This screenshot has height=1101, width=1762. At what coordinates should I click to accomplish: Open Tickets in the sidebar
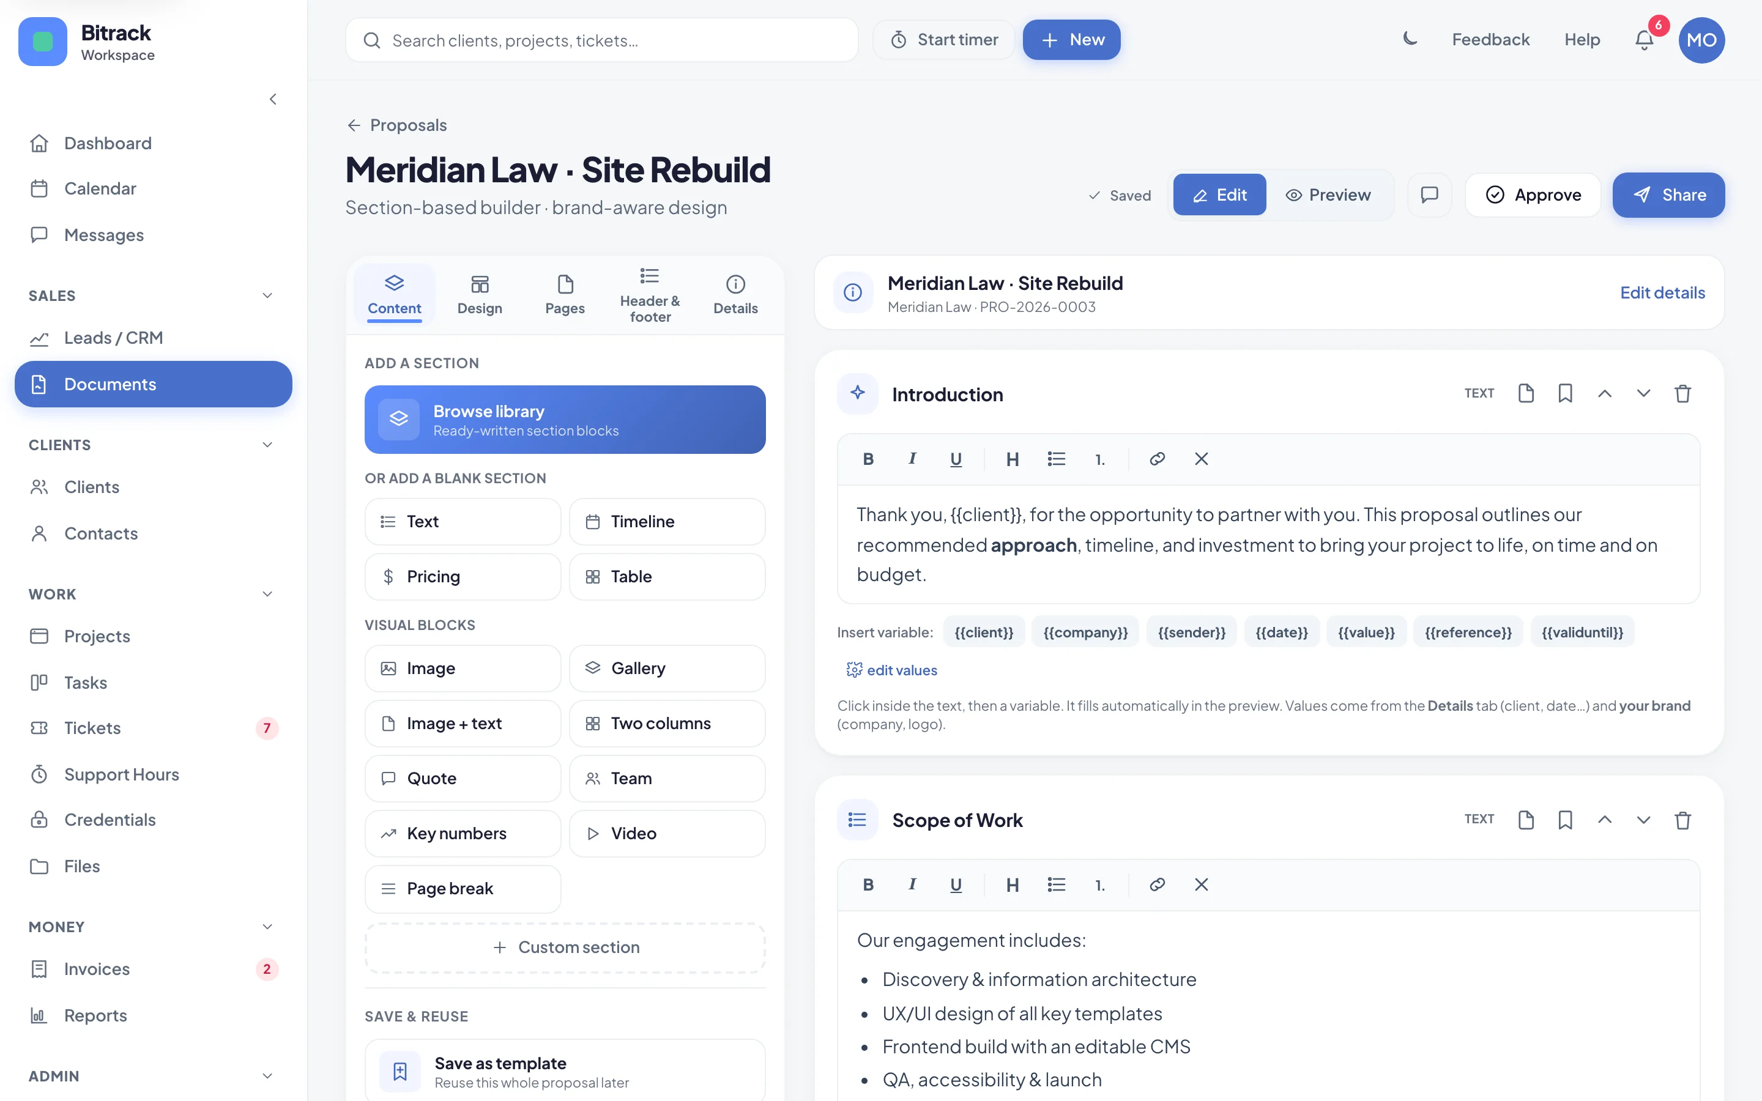tap(153, 728)
